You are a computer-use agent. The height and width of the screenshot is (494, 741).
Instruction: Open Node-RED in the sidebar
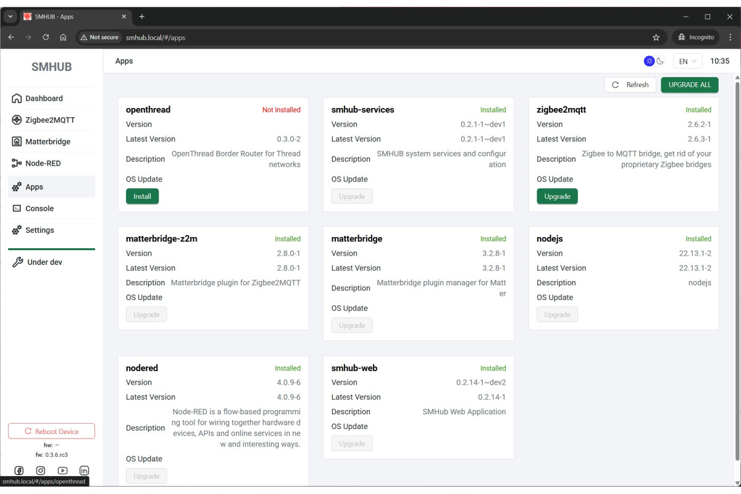(x=43, y=163)
